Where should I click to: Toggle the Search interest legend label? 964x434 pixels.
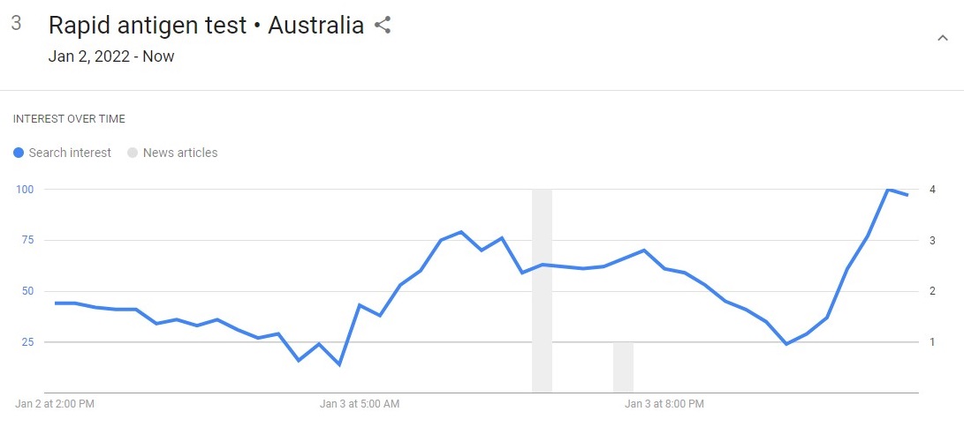[x=70, y=153]
